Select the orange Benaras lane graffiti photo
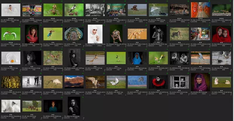This screenshot has width=234, height=121. pos(200,10)
